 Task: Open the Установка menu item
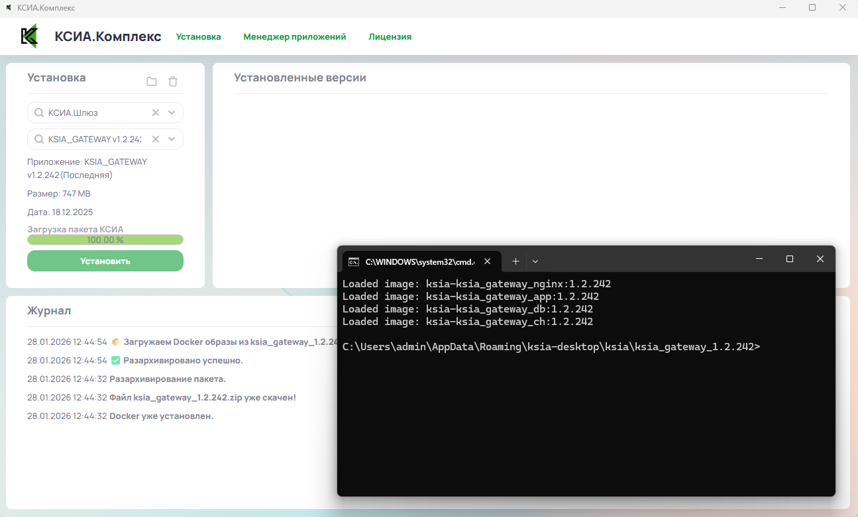(x=198, y=37)
